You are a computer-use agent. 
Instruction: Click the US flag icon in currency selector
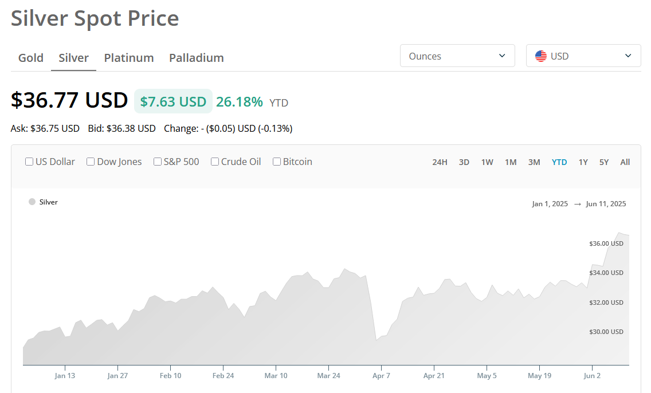[540, 56]
